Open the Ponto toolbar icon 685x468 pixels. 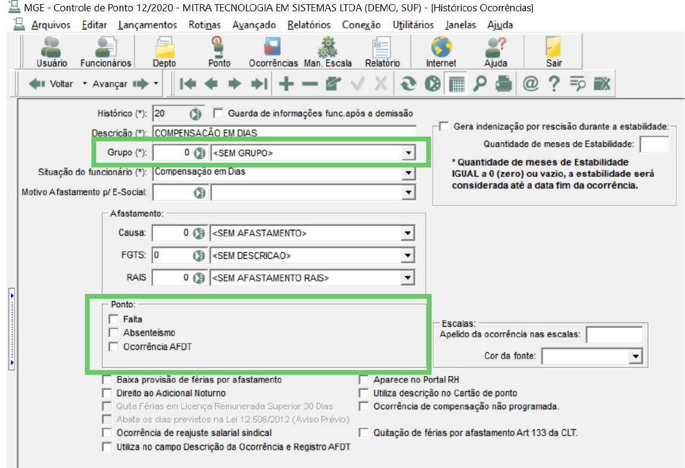click(x=219, y=52)
